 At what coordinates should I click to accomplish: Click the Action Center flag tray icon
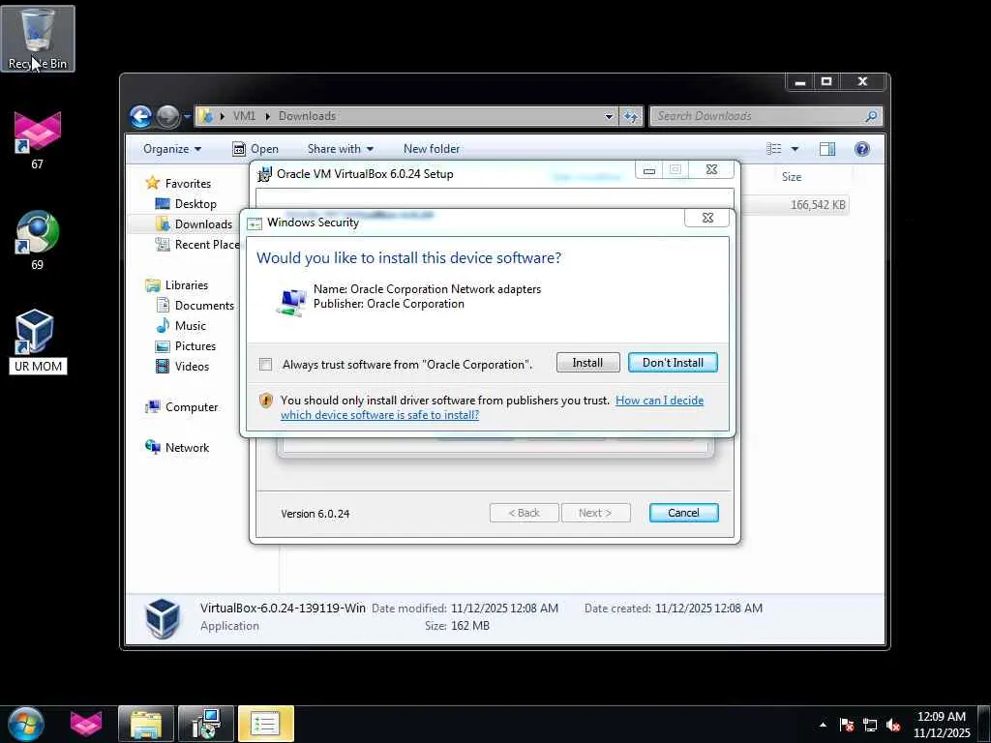click(847, 725)
